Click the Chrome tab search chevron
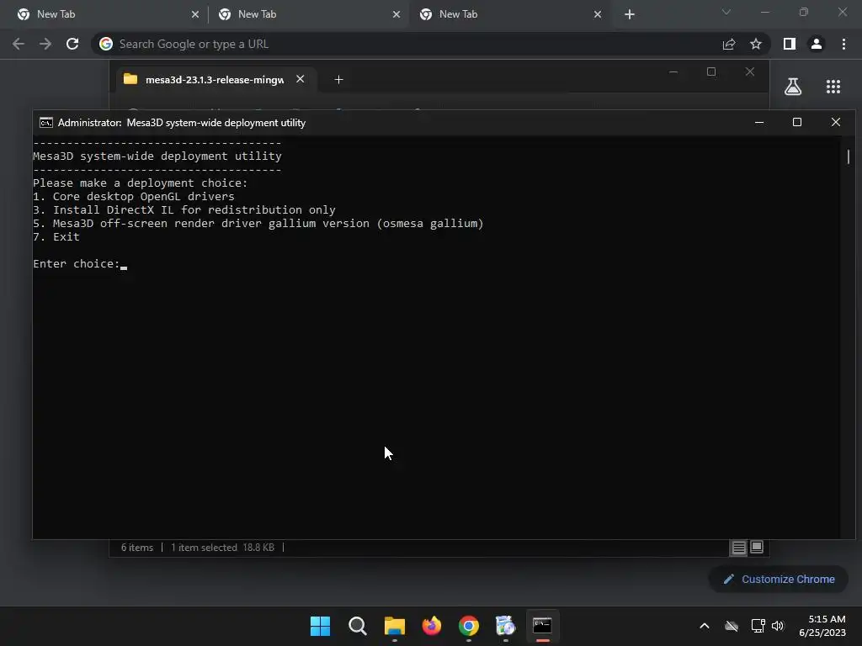This screenshot has width=862, height=646. click(x=726, y=12)
